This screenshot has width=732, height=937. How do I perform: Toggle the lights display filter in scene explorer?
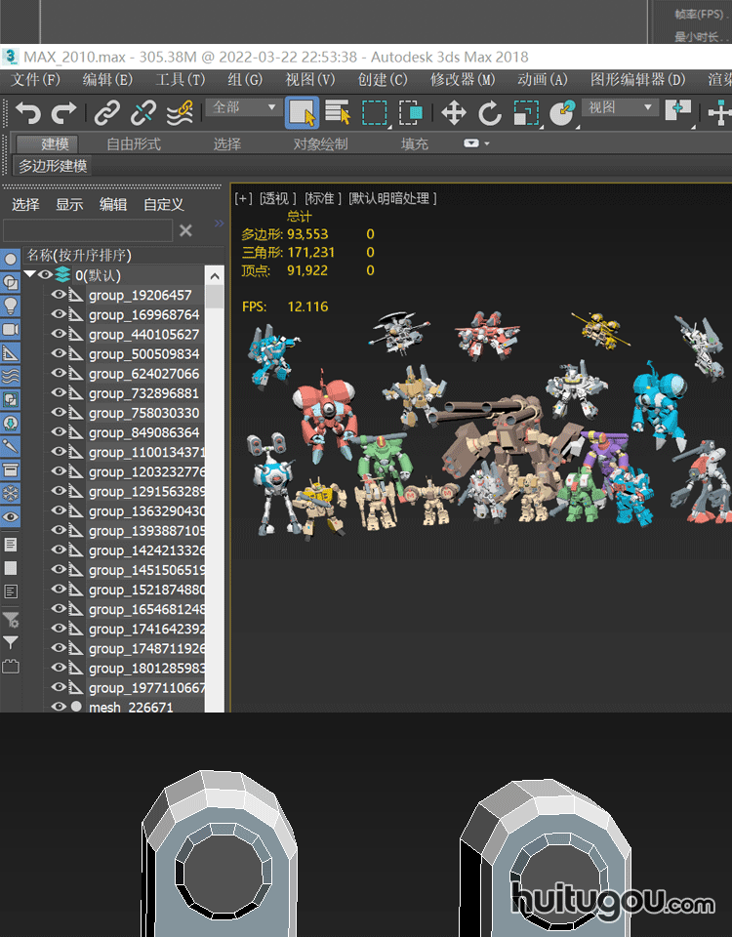[11, 305]
